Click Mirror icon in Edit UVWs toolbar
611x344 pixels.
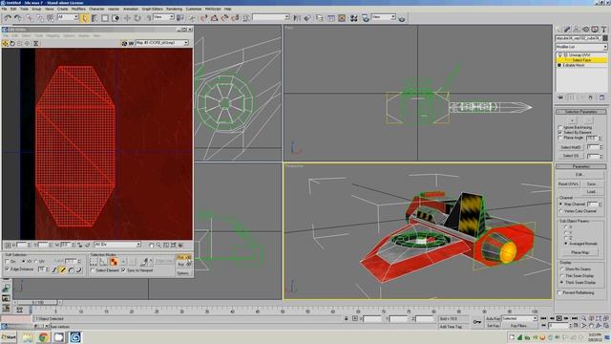36,43
